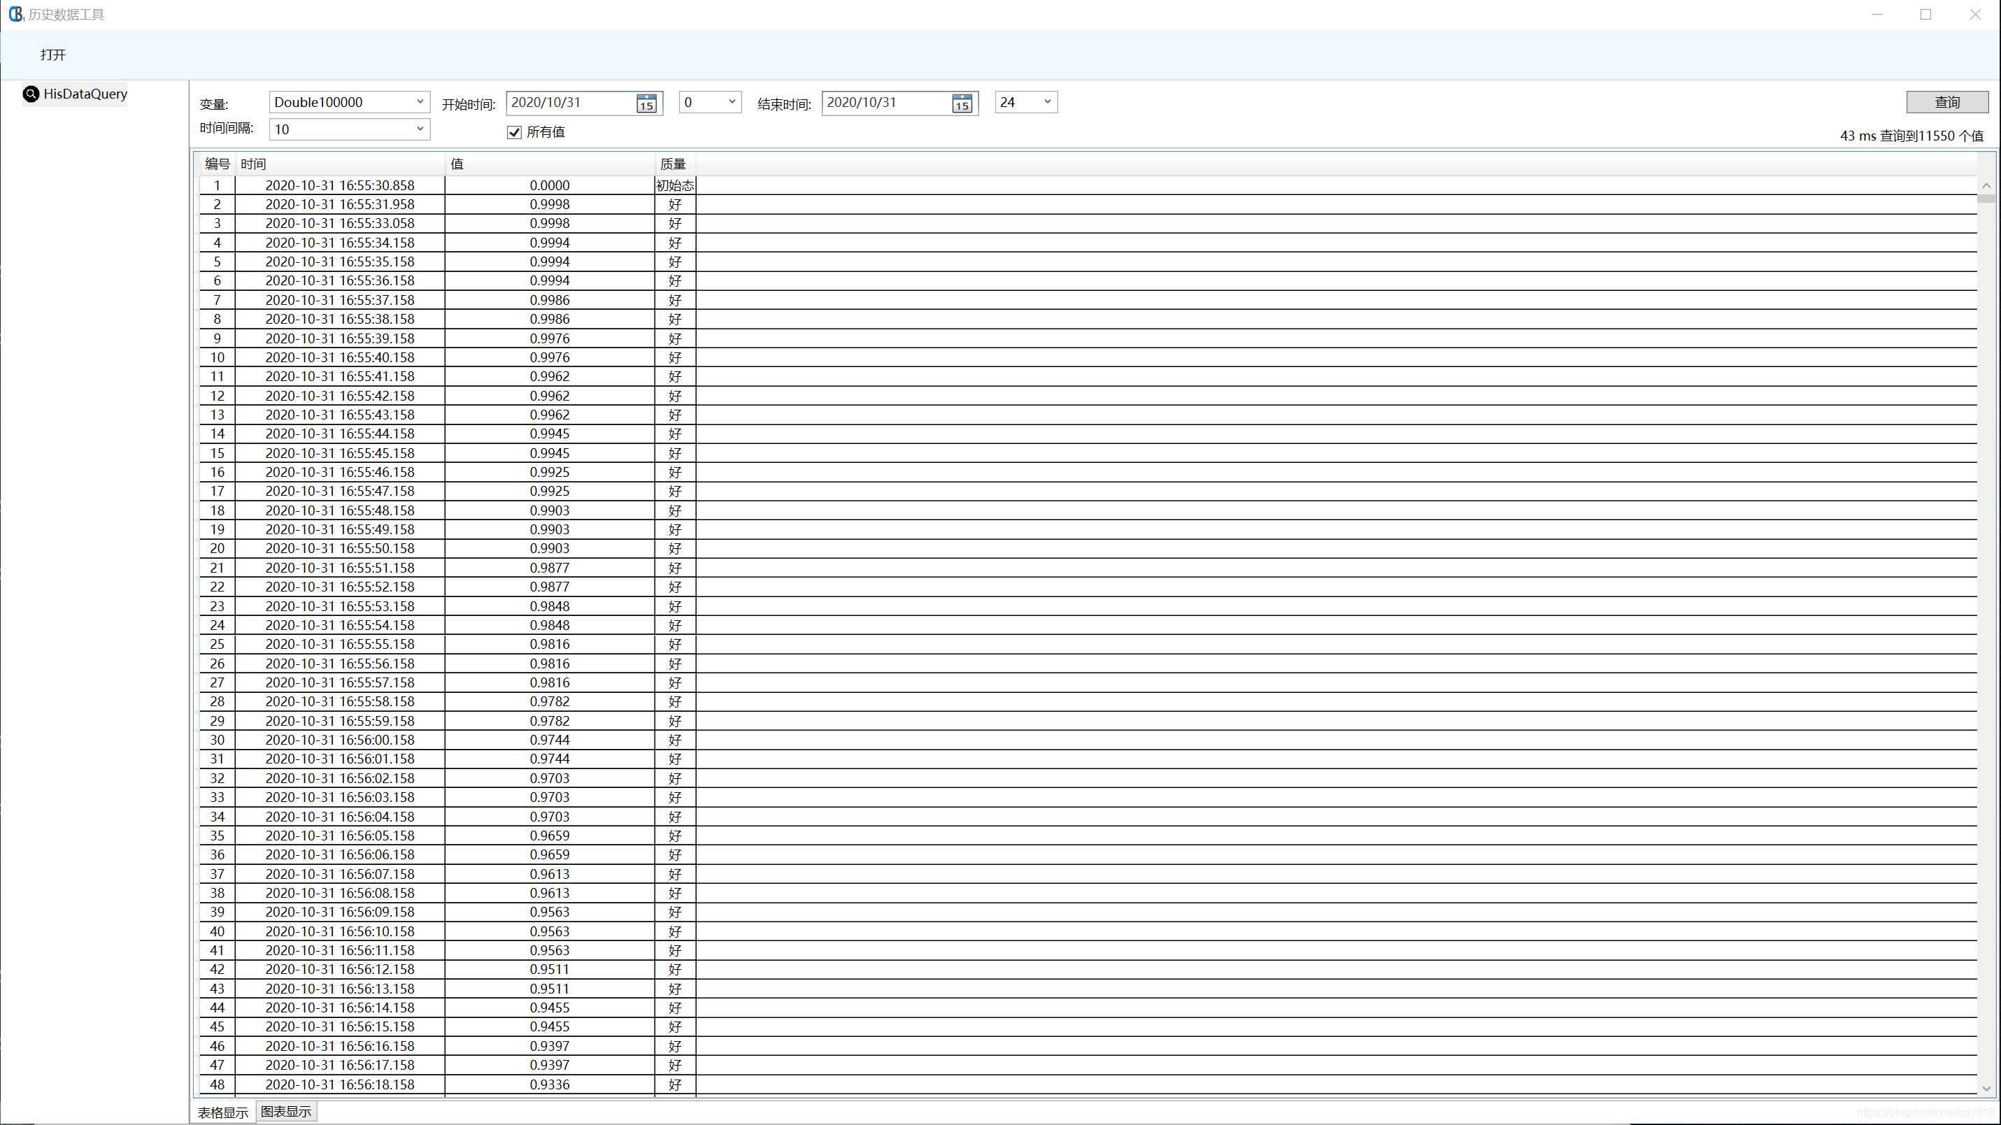2001x1125 pixels.
Task: Click row number 7 cell
Action: click(x=218, y=301)
